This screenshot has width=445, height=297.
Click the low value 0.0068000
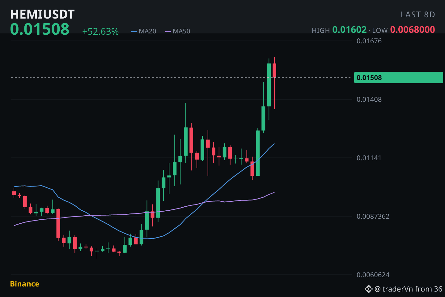[x=413, y=30]
